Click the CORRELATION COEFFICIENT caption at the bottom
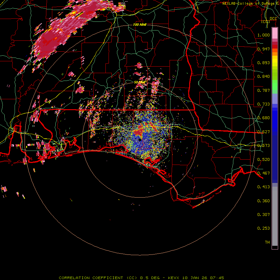This screenshot has height=280, width=280. (x=91, y=278)
